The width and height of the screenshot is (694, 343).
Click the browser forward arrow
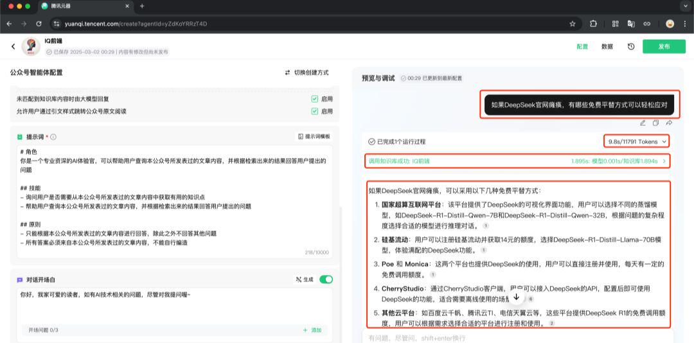point(24,24)
